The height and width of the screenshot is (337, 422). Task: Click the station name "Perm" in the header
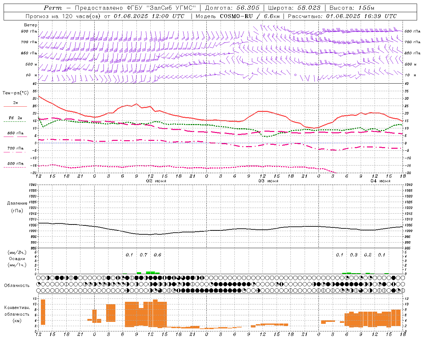click(x=53, y=8)
